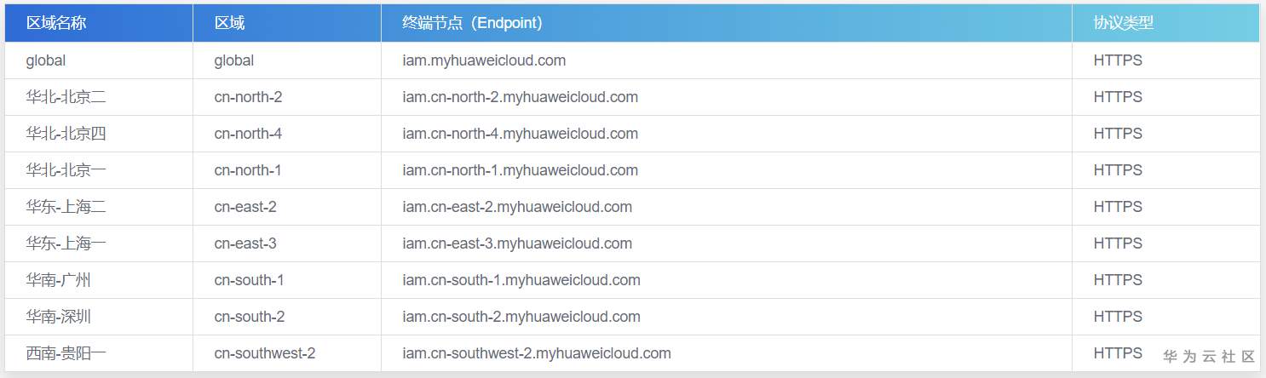Click the 华南-广州 region name cell

(59, 280)
